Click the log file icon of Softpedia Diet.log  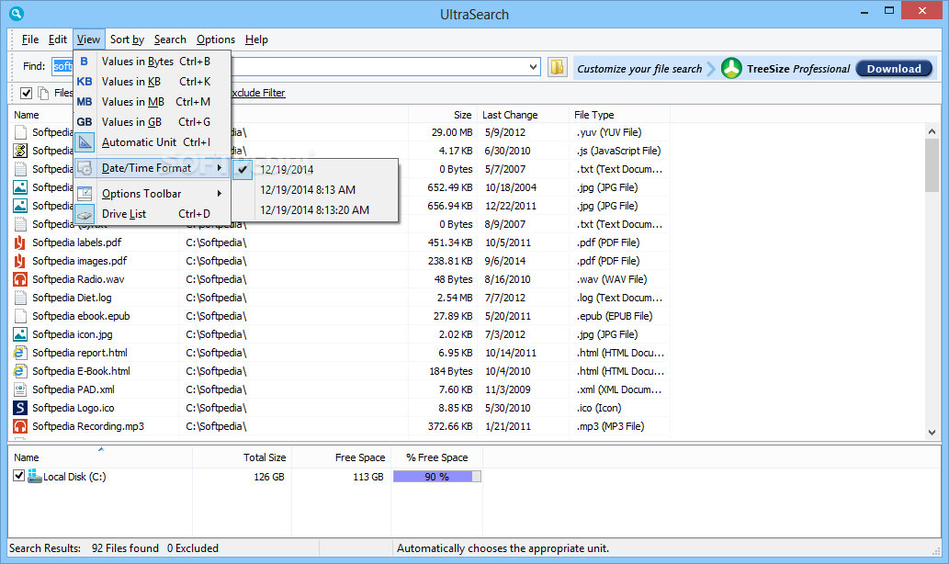(20, 298)
